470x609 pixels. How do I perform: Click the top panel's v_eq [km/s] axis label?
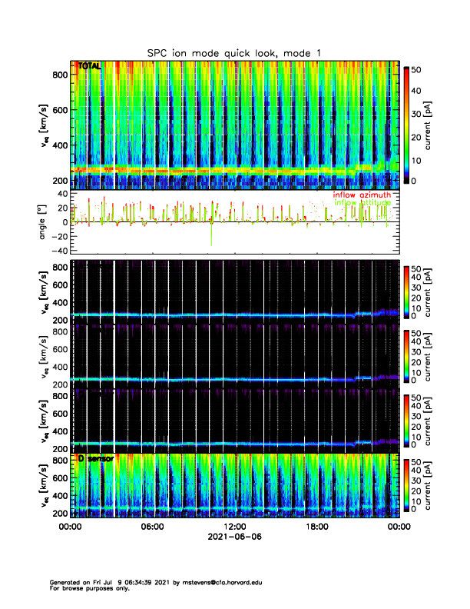45,124
